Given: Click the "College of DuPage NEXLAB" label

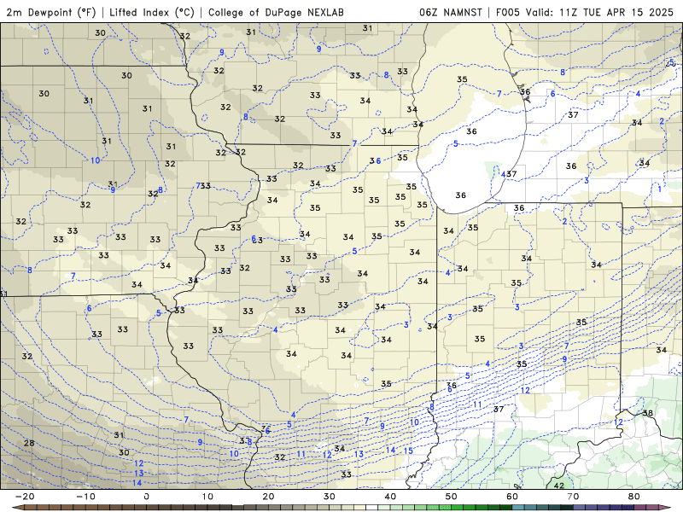Looking at the screenshot, I should (x=276, y=12).
